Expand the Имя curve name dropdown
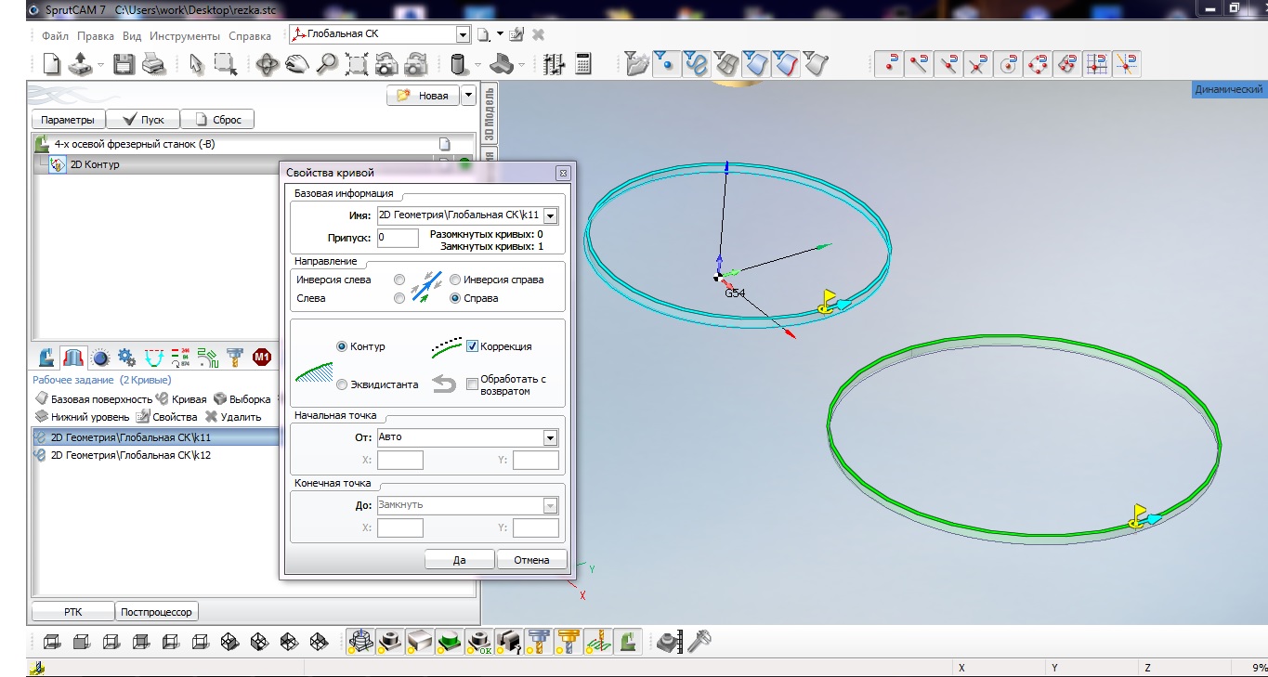 point(551,215)
